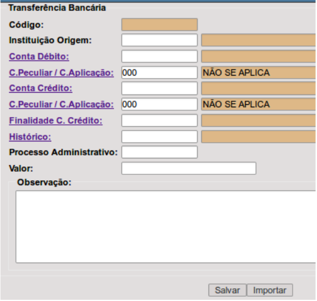Focus the Processo Administrativo field
This screenshot has width=317, height=301.
(x=160, y=152)
